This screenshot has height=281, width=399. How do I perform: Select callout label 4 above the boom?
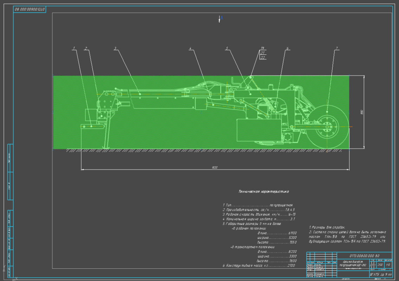click(x=190, y=48)
